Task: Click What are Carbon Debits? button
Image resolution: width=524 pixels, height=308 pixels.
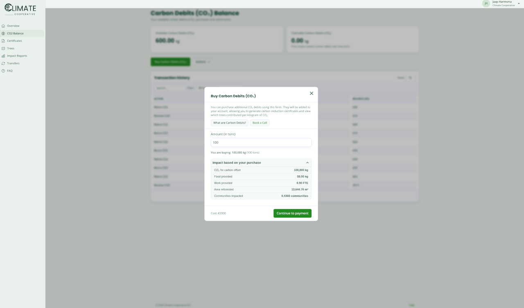Action: (230, 123)
